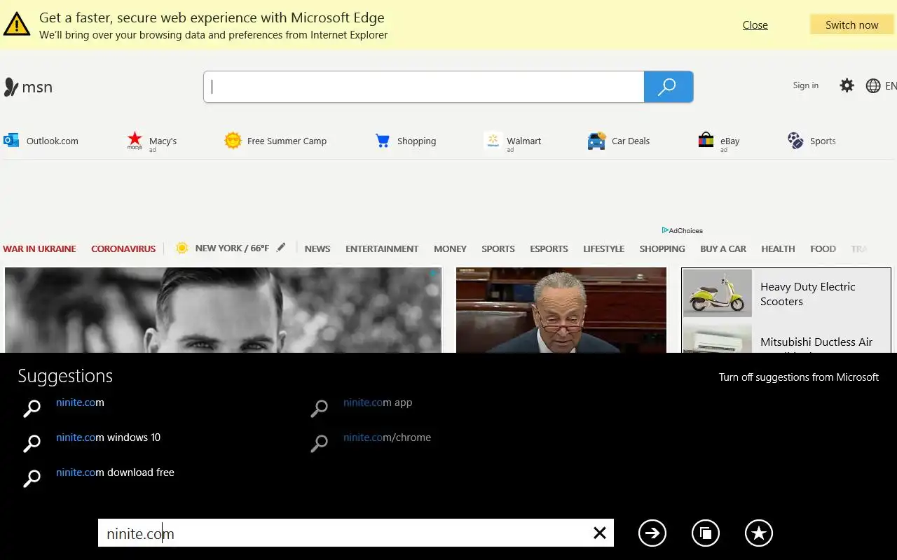The width and height of the screenshot is (897, 560).
Task: Open the MSN settings gear
Action: [x=847, y=85]
